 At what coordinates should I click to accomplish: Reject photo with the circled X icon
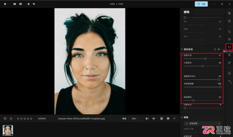coord(11,118)
